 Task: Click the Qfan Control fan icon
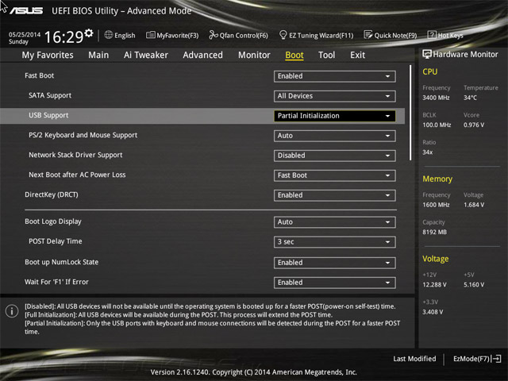point(214,35)
